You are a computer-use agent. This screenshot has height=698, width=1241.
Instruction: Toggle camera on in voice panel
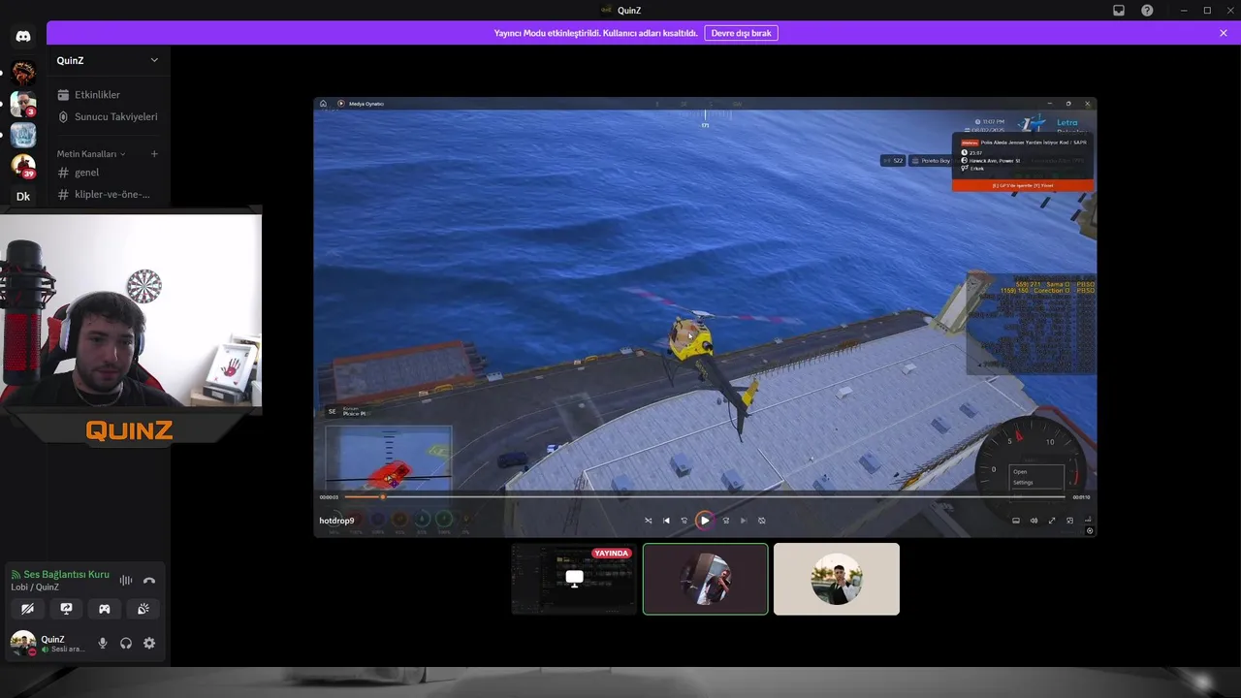[x=27, y=609]
